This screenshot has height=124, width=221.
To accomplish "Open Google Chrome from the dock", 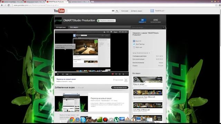I will click(72, 120).
